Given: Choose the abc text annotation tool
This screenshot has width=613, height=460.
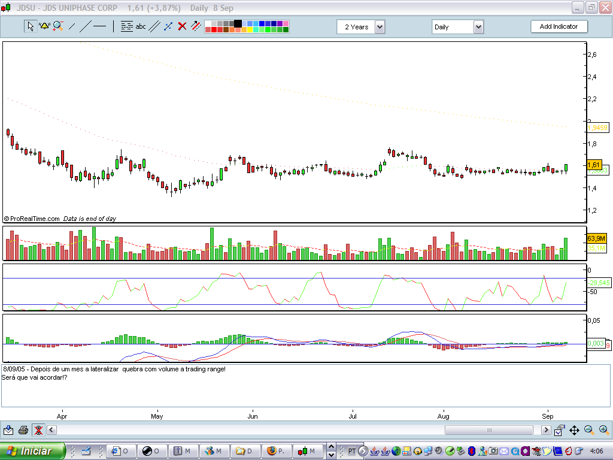Looking at the screenshot, I should 141,26.
